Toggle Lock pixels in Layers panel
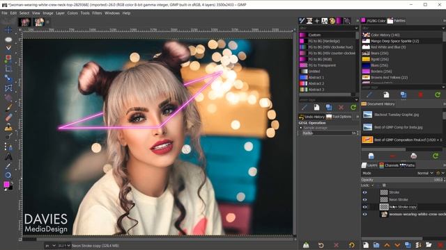Viewport: 446px width, 250px height. coord(372,185)
